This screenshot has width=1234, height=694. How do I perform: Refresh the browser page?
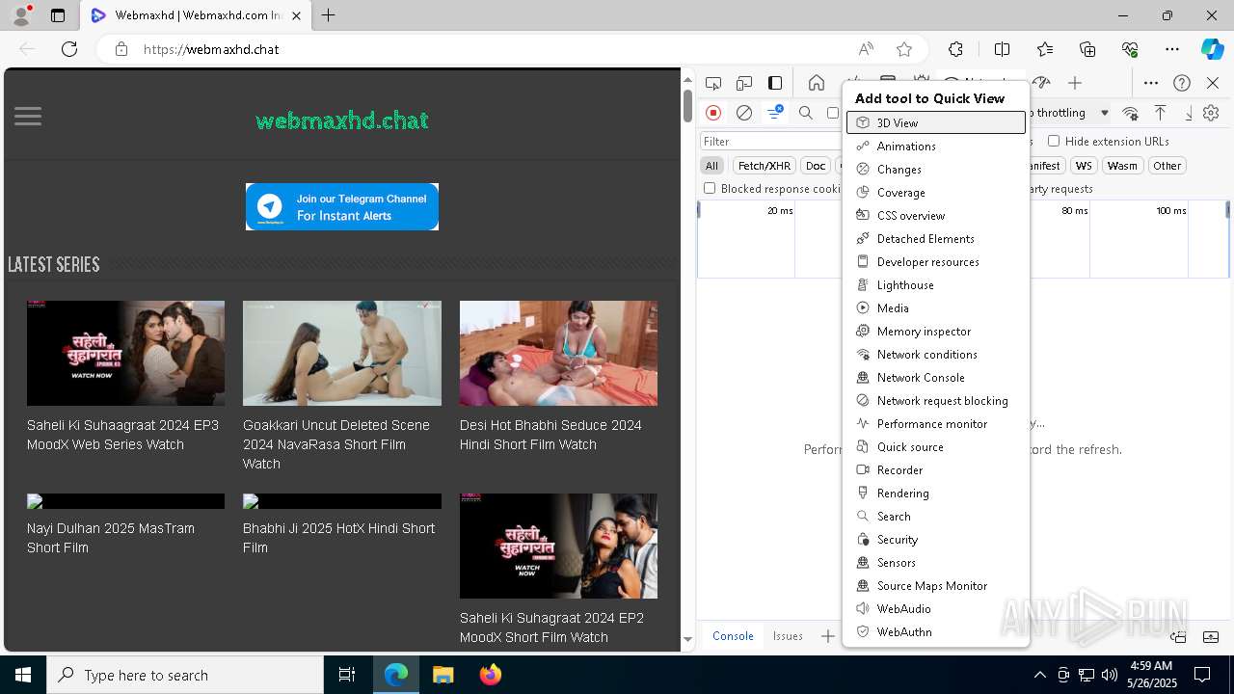[69, 49]
